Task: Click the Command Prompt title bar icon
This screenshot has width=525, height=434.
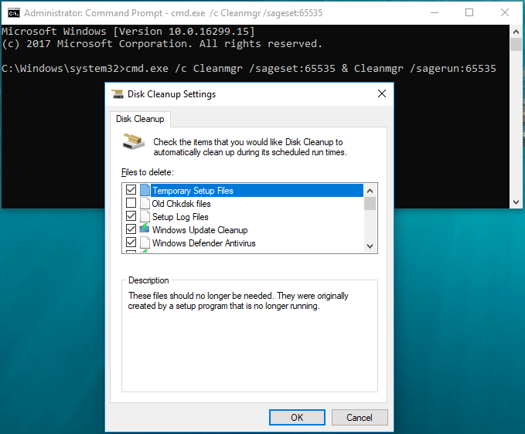Action: (x=14, y=12)
